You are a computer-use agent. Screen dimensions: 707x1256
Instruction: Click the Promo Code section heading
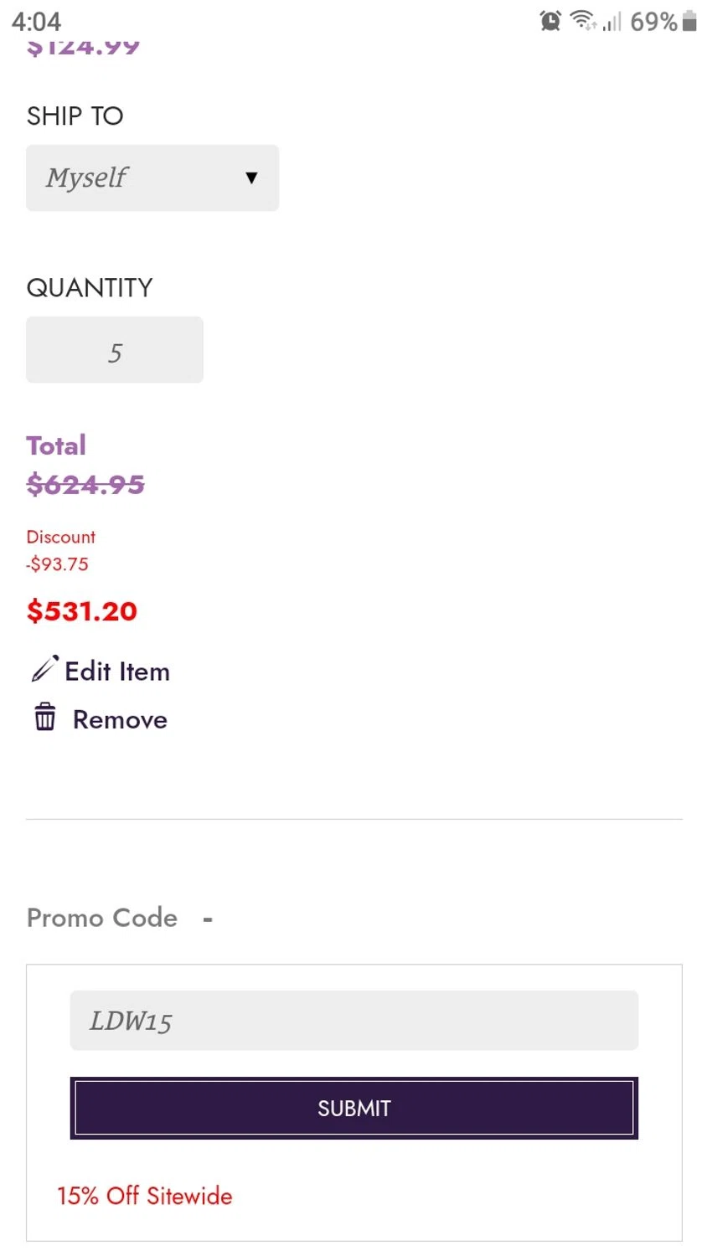tap(102, 918)
